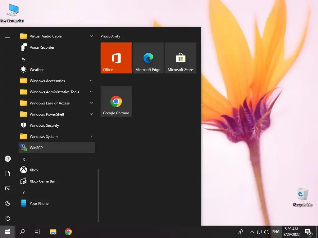Open Documents from the Start sidebar

click(x=8, y=174)
